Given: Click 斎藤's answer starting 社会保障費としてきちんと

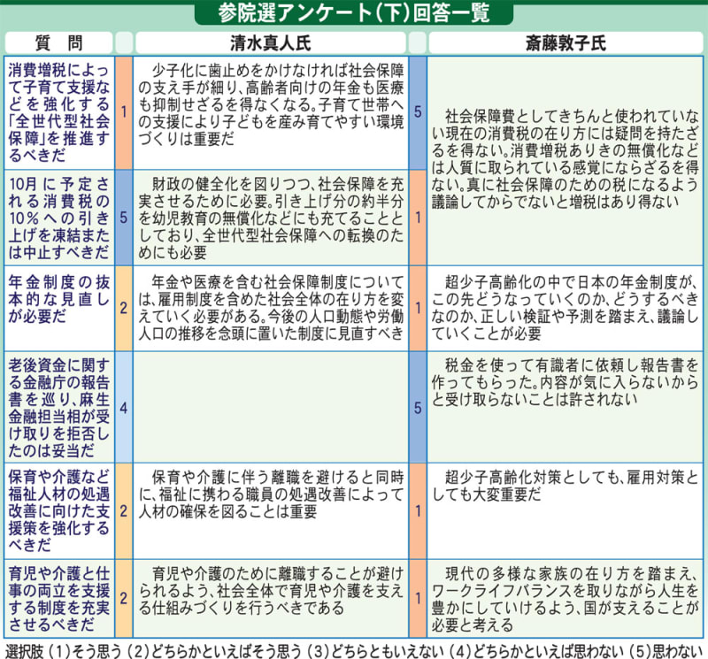Looking at the screenshot, I should (566, 160).
